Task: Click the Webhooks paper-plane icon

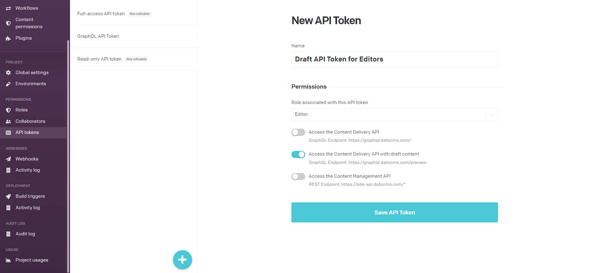Action: [8, 159]
